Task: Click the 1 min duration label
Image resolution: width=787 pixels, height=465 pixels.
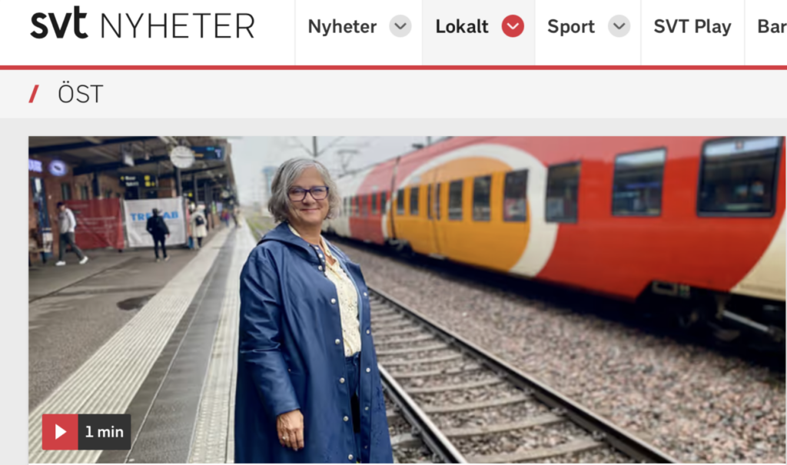Action: [x=105, y=432]
